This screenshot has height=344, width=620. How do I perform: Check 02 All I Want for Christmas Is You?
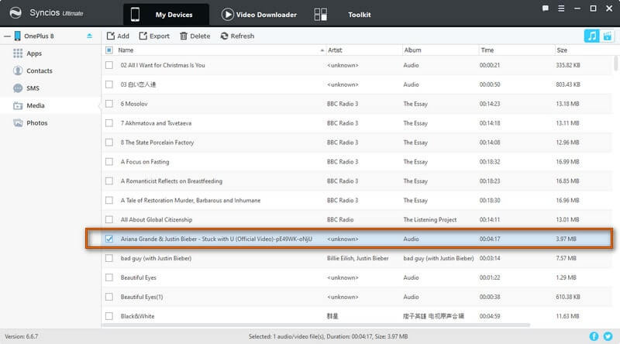(109, 65)
